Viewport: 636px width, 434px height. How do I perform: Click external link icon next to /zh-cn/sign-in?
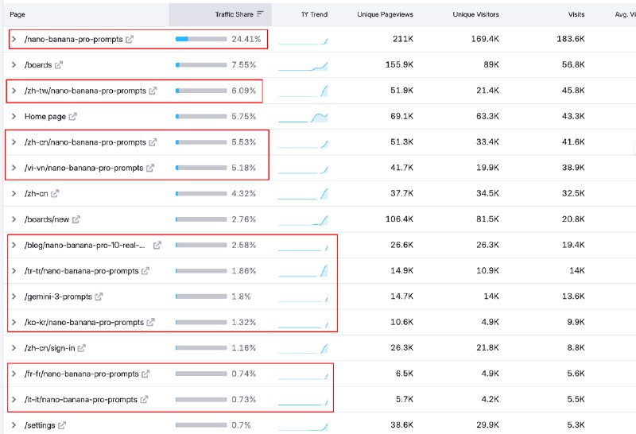[x=82, y=348]
